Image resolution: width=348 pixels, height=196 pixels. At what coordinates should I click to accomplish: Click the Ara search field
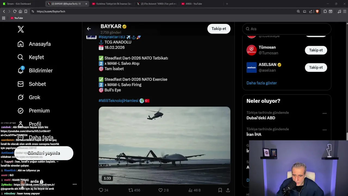point(287,29)
